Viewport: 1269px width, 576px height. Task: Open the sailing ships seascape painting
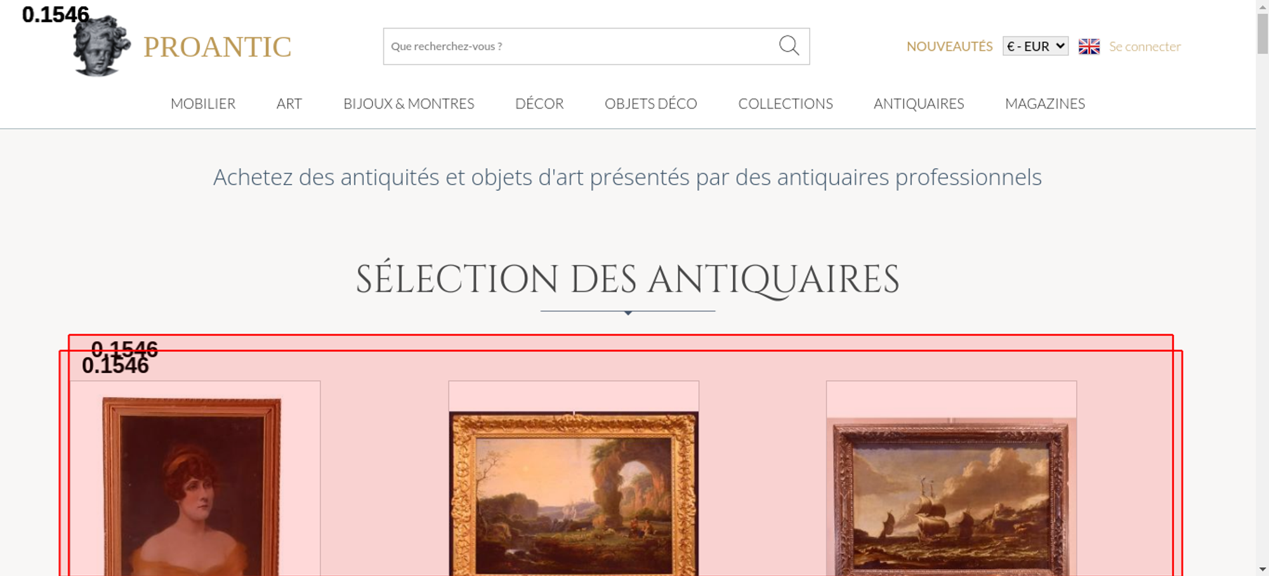point(951,497)
